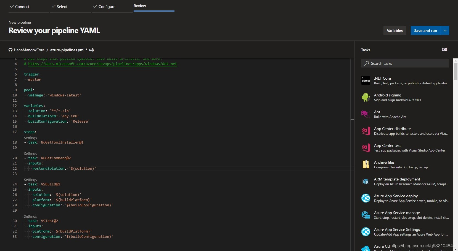The height and width of the screenshot is (251, 458).
Task: Click the Tasks list scroll up arrow
Action: pyautogui.click(x=456, y=60)
